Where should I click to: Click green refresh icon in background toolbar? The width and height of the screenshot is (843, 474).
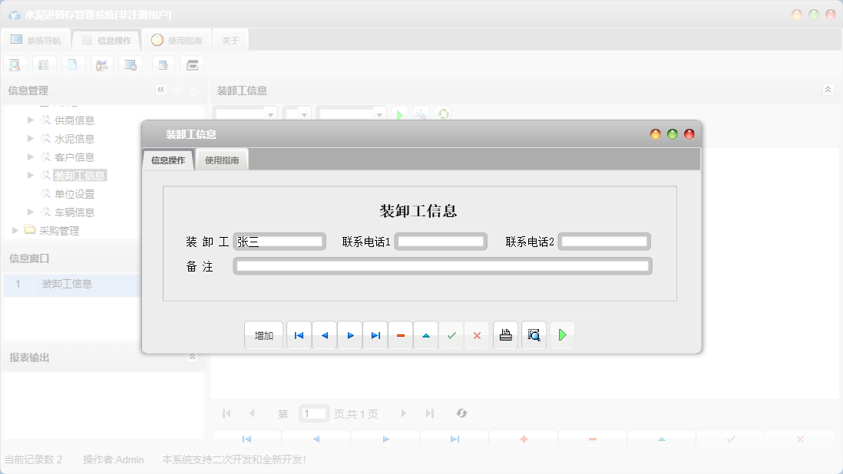tap(443, 114)
